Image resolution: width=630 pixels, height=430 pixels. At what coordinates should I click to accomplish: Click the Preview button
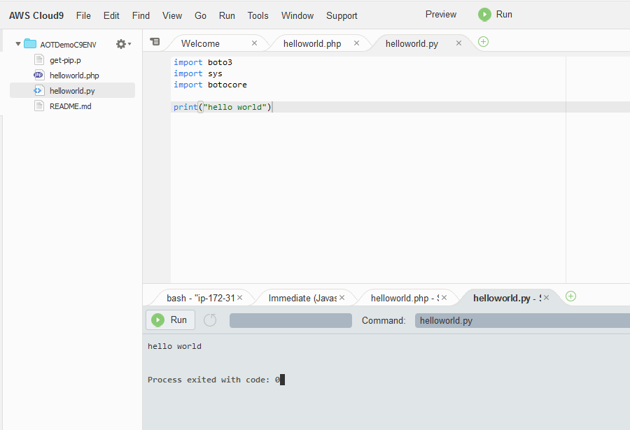(x=440, y=14)
